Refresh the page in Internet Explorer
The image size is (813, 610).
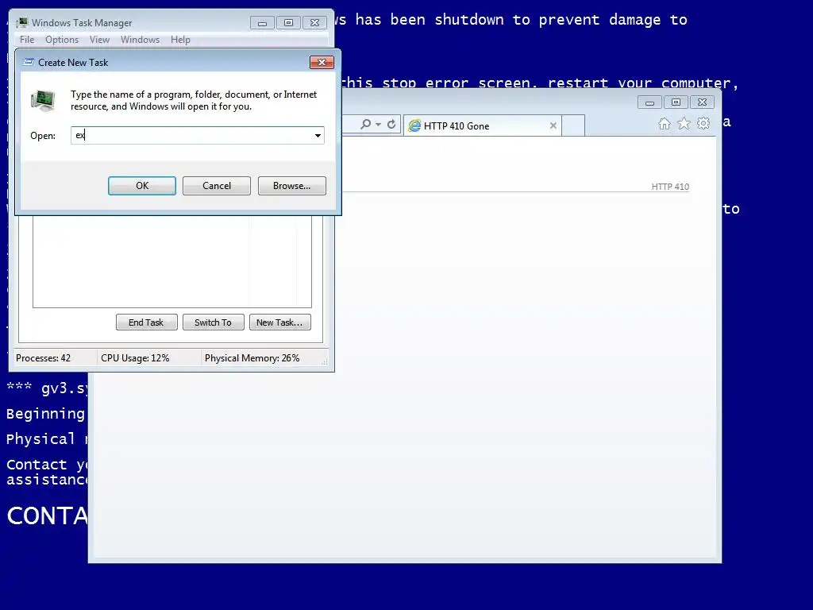391,125
